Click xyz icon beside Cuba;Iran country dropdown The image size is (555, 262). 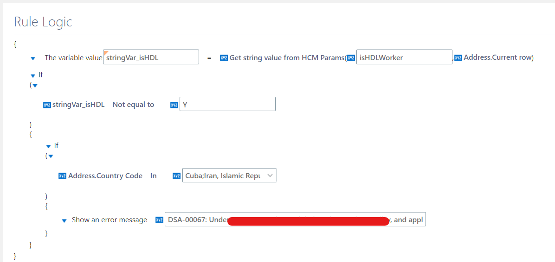coord(176,176)
